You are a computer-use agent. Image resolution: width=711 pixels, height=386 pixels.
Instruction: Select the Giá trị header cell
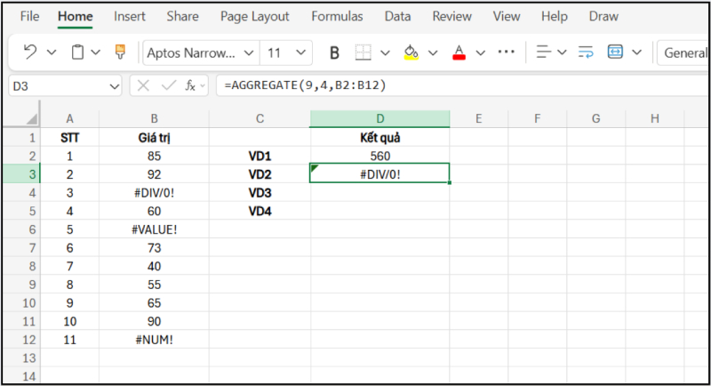tap(154, 138)
